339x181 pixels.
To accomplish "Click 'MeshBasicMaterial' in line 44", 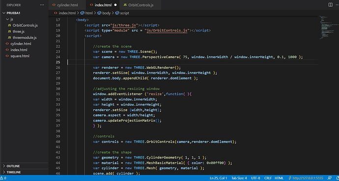I will point(165,163).
